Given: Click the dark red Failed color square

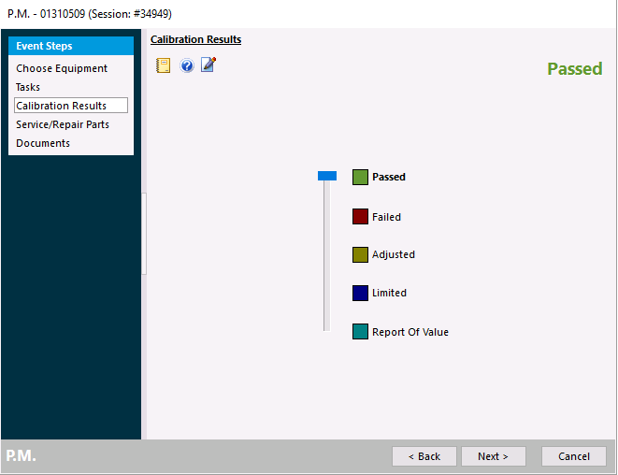Looking at the screenshot, I should pos(360,217).
